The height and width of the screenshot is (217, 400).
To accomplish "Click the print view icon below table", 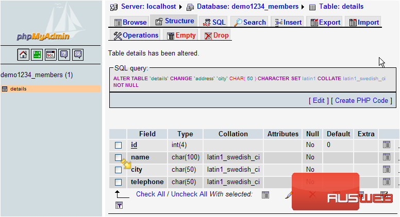I will click(119, 206).
